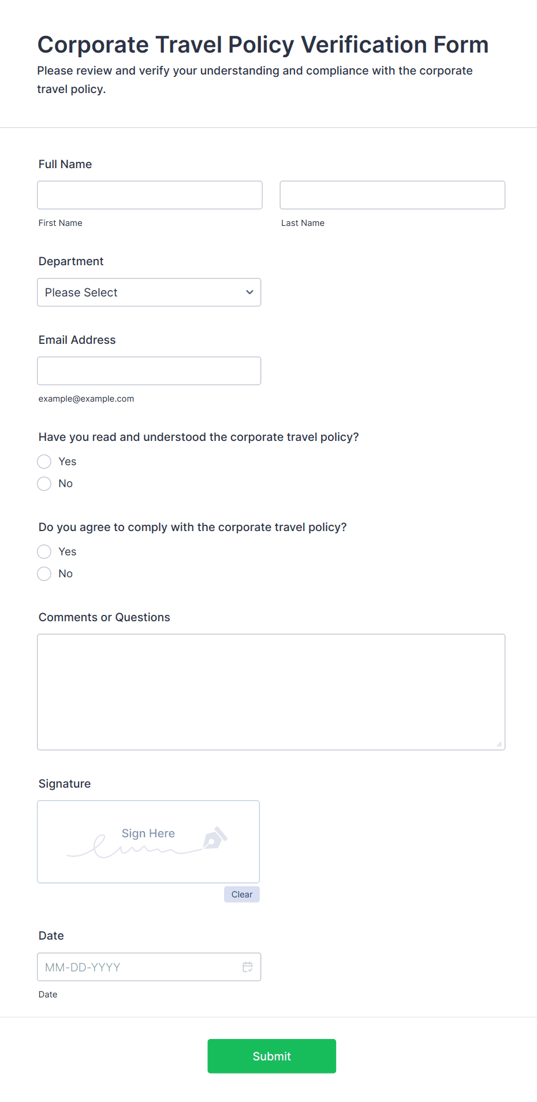
Task: Click the MM-DD-YYYY date input
Action: [139, 967]
